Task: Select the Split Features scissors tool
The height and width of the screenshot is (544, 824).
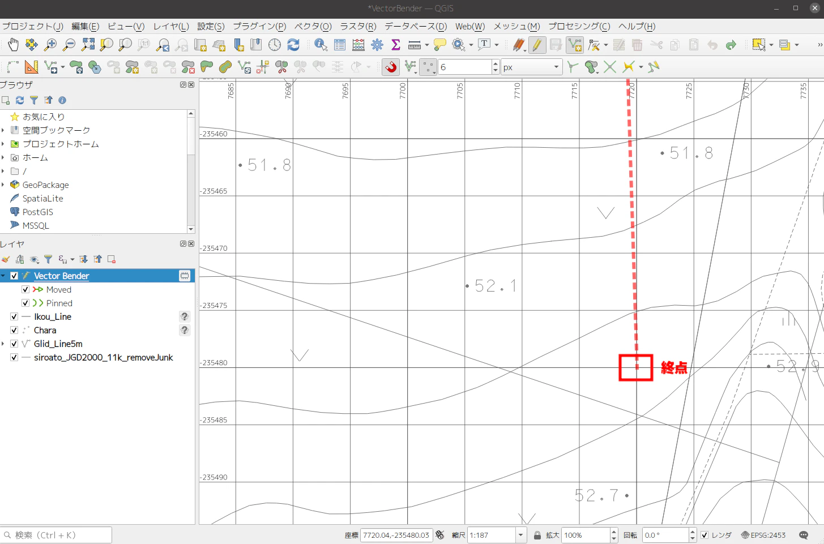Action: coord(281,67)
